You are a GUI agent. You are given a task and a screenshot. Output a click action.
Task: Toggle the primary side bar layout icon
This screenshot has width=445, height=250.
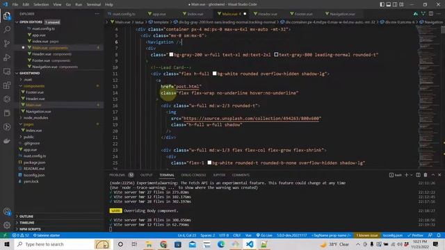(382, 4)
